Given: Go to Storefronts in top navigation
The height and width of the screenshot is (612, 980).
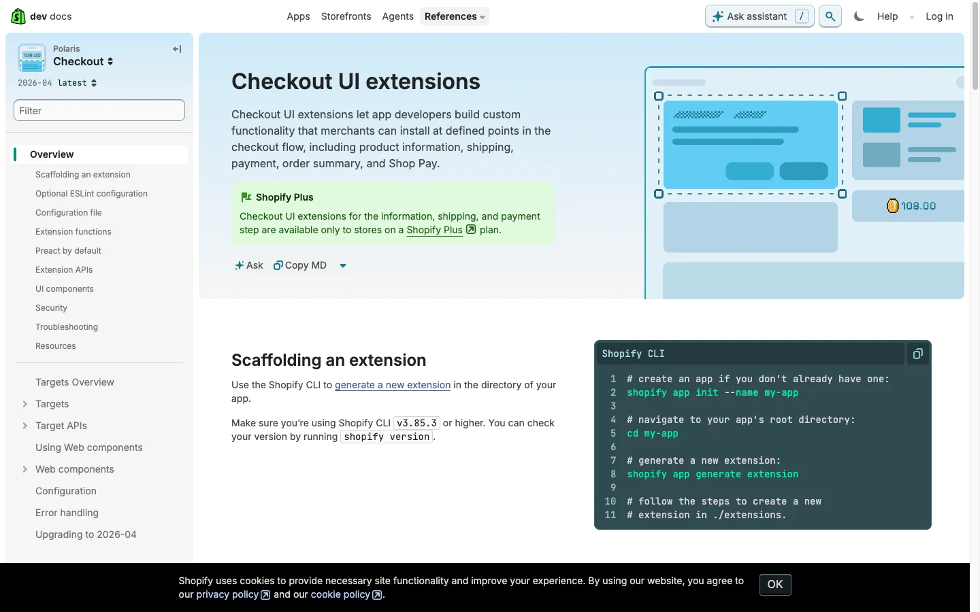Looking at the screenshot, I should coord(346,16).
